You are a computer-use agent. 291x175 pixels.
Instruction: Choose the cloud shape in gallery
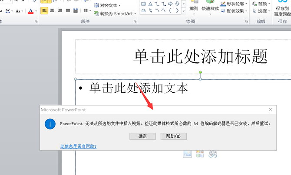143,10
